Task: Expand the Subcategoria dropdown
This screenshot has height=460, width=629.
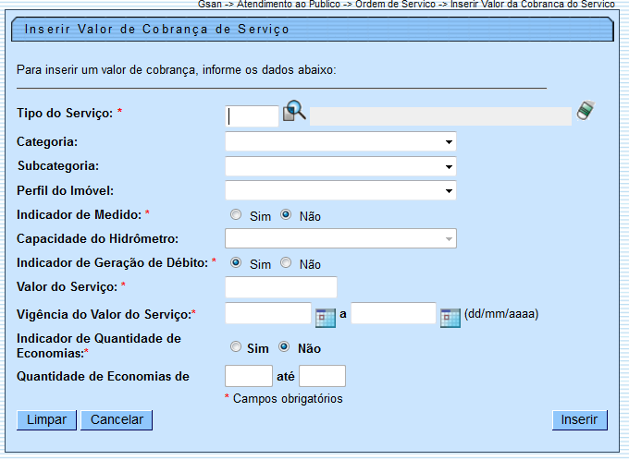Action: click(340, 166)
